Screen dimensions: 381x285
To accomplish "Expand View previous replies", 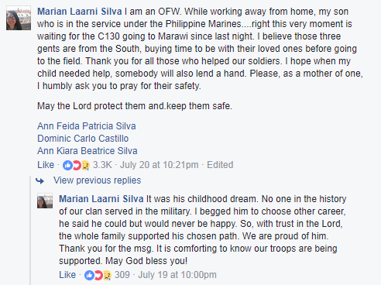I will [97, 180].
